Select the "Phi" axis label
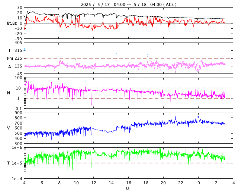This screenshot has width=238, height=191. [10, 58]
